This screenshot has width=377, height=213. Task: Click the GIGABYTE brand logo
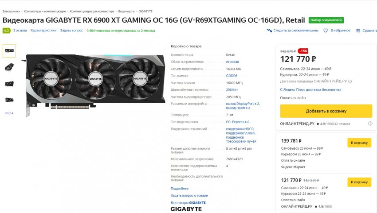[186, 209]
